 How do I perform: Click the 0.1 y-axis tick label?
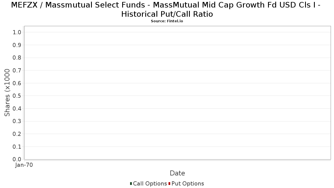(x=17, y=147)
